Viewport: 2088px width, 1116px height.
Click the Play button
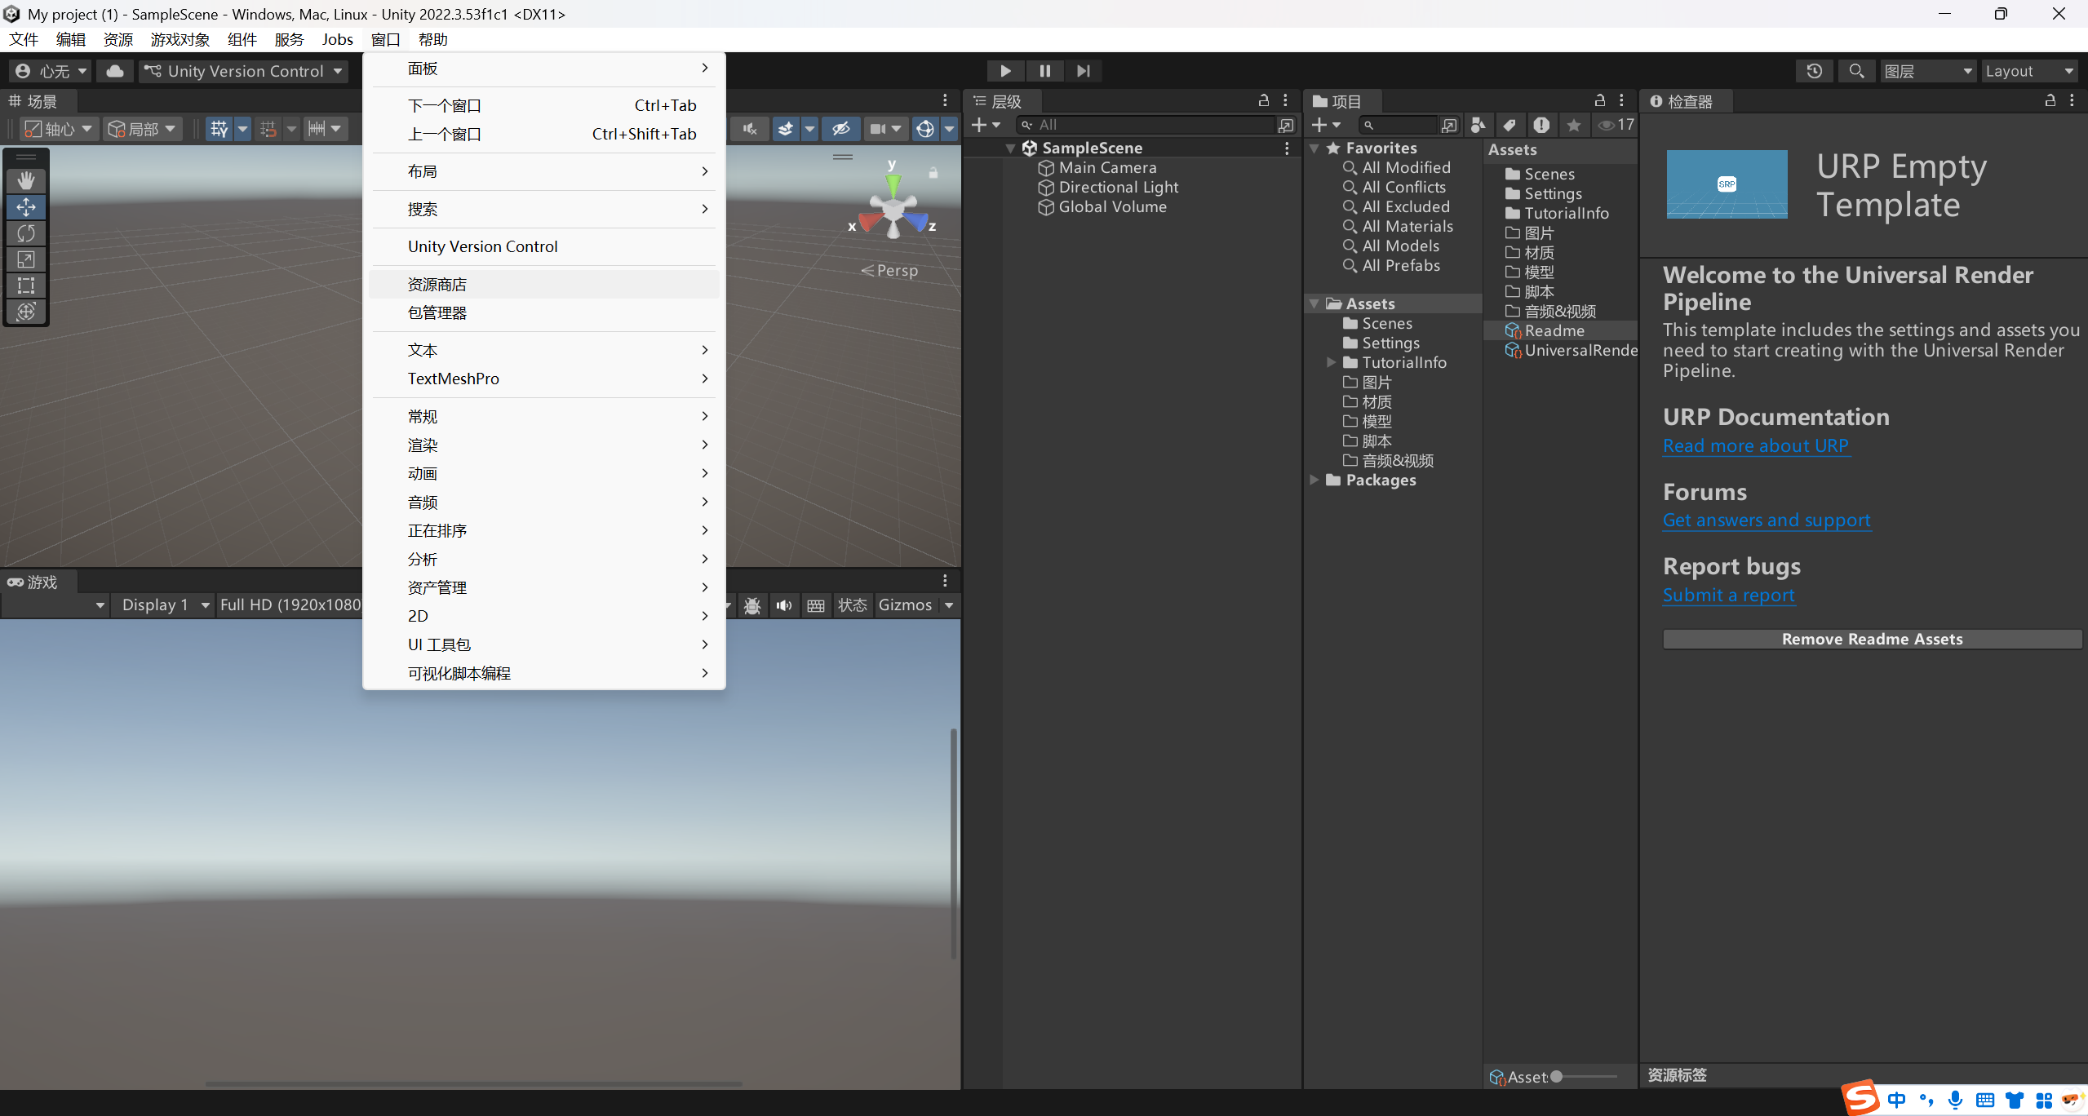(1005, 71)
